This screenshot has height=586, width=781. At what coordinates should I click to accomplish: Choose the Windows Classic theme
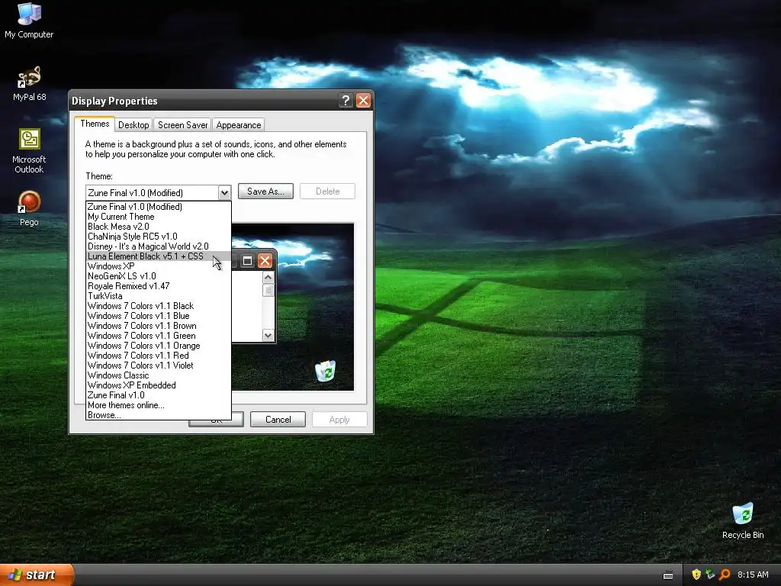159,375
